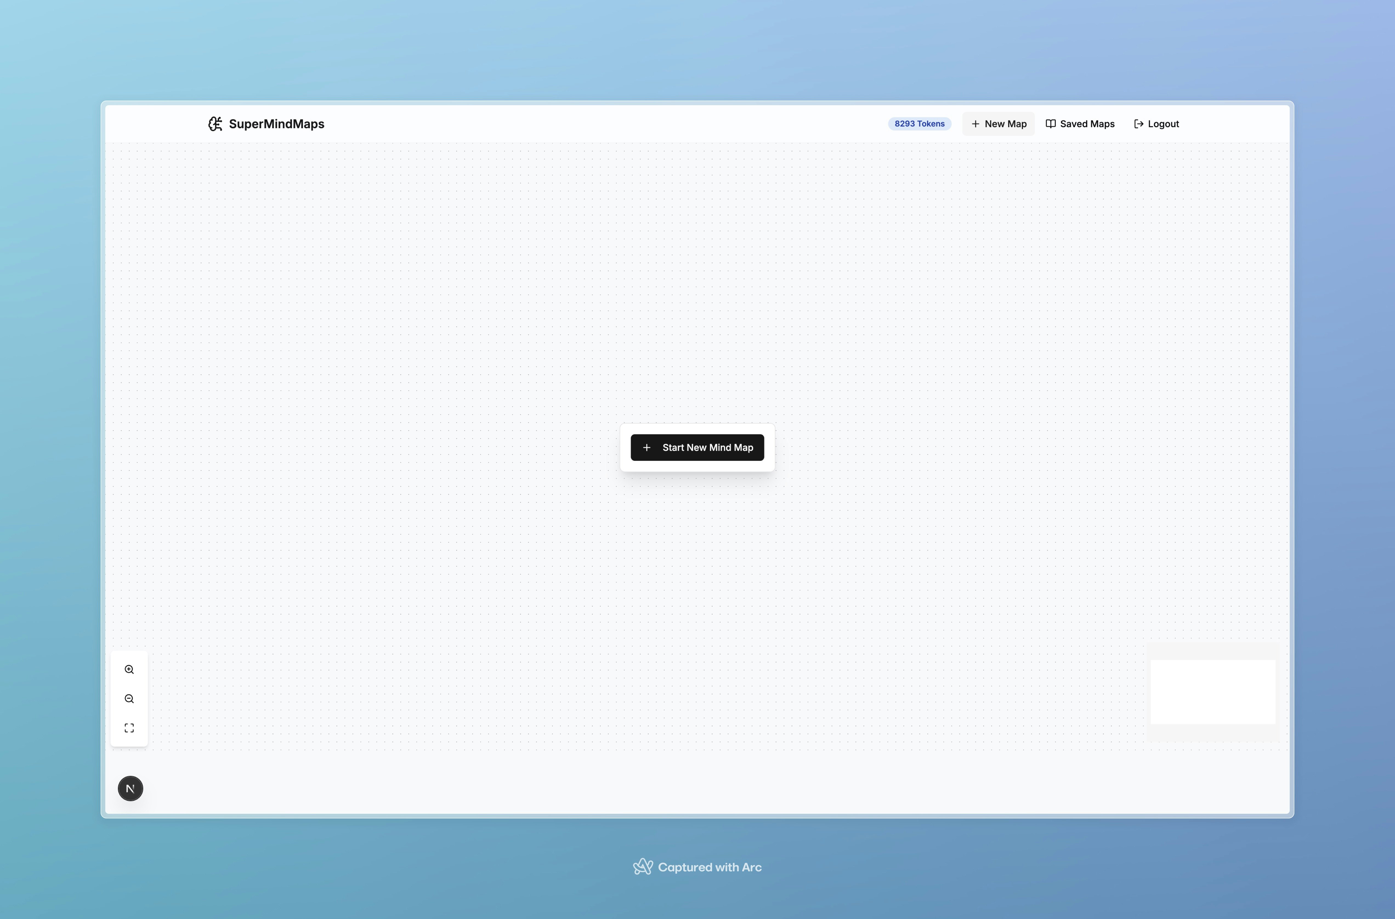Click the Arc logo in the watermark

pyautogui.click(x=643, y=866)
